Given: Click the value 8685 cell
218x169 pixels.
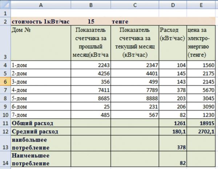Looking at the screenshot, I should tap(91, 98).
